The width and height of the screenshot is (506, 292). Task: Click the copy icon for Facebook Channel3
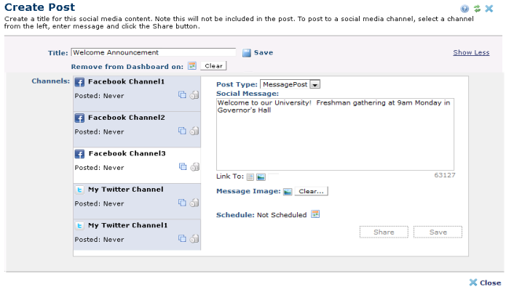click(183, 167)
